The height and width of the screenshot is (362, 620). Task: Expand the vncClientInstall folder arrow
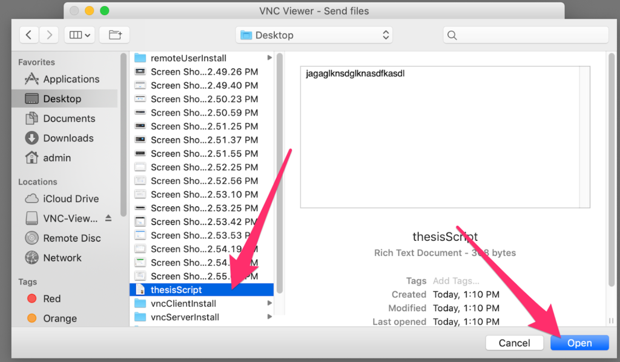coord(269,303)
